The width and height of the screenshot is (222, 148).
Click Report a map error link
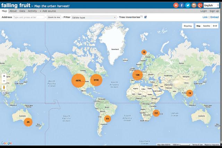click(x=212, y=145)
